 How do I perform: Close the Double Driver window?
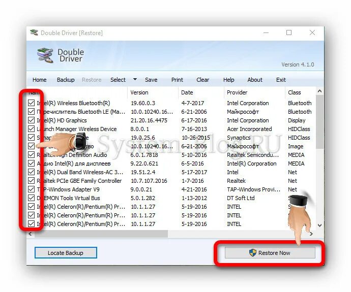point(312,33)
